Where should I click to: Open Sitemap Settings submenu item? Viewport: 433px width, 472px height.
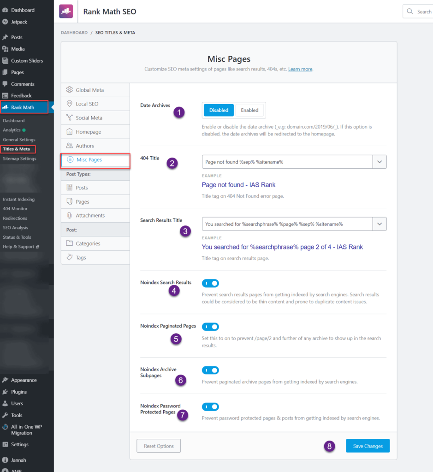coord(19,159)
